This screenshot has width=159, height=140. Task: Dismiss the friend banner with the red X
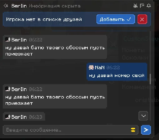pyautogui.click(x=142, y=19)
